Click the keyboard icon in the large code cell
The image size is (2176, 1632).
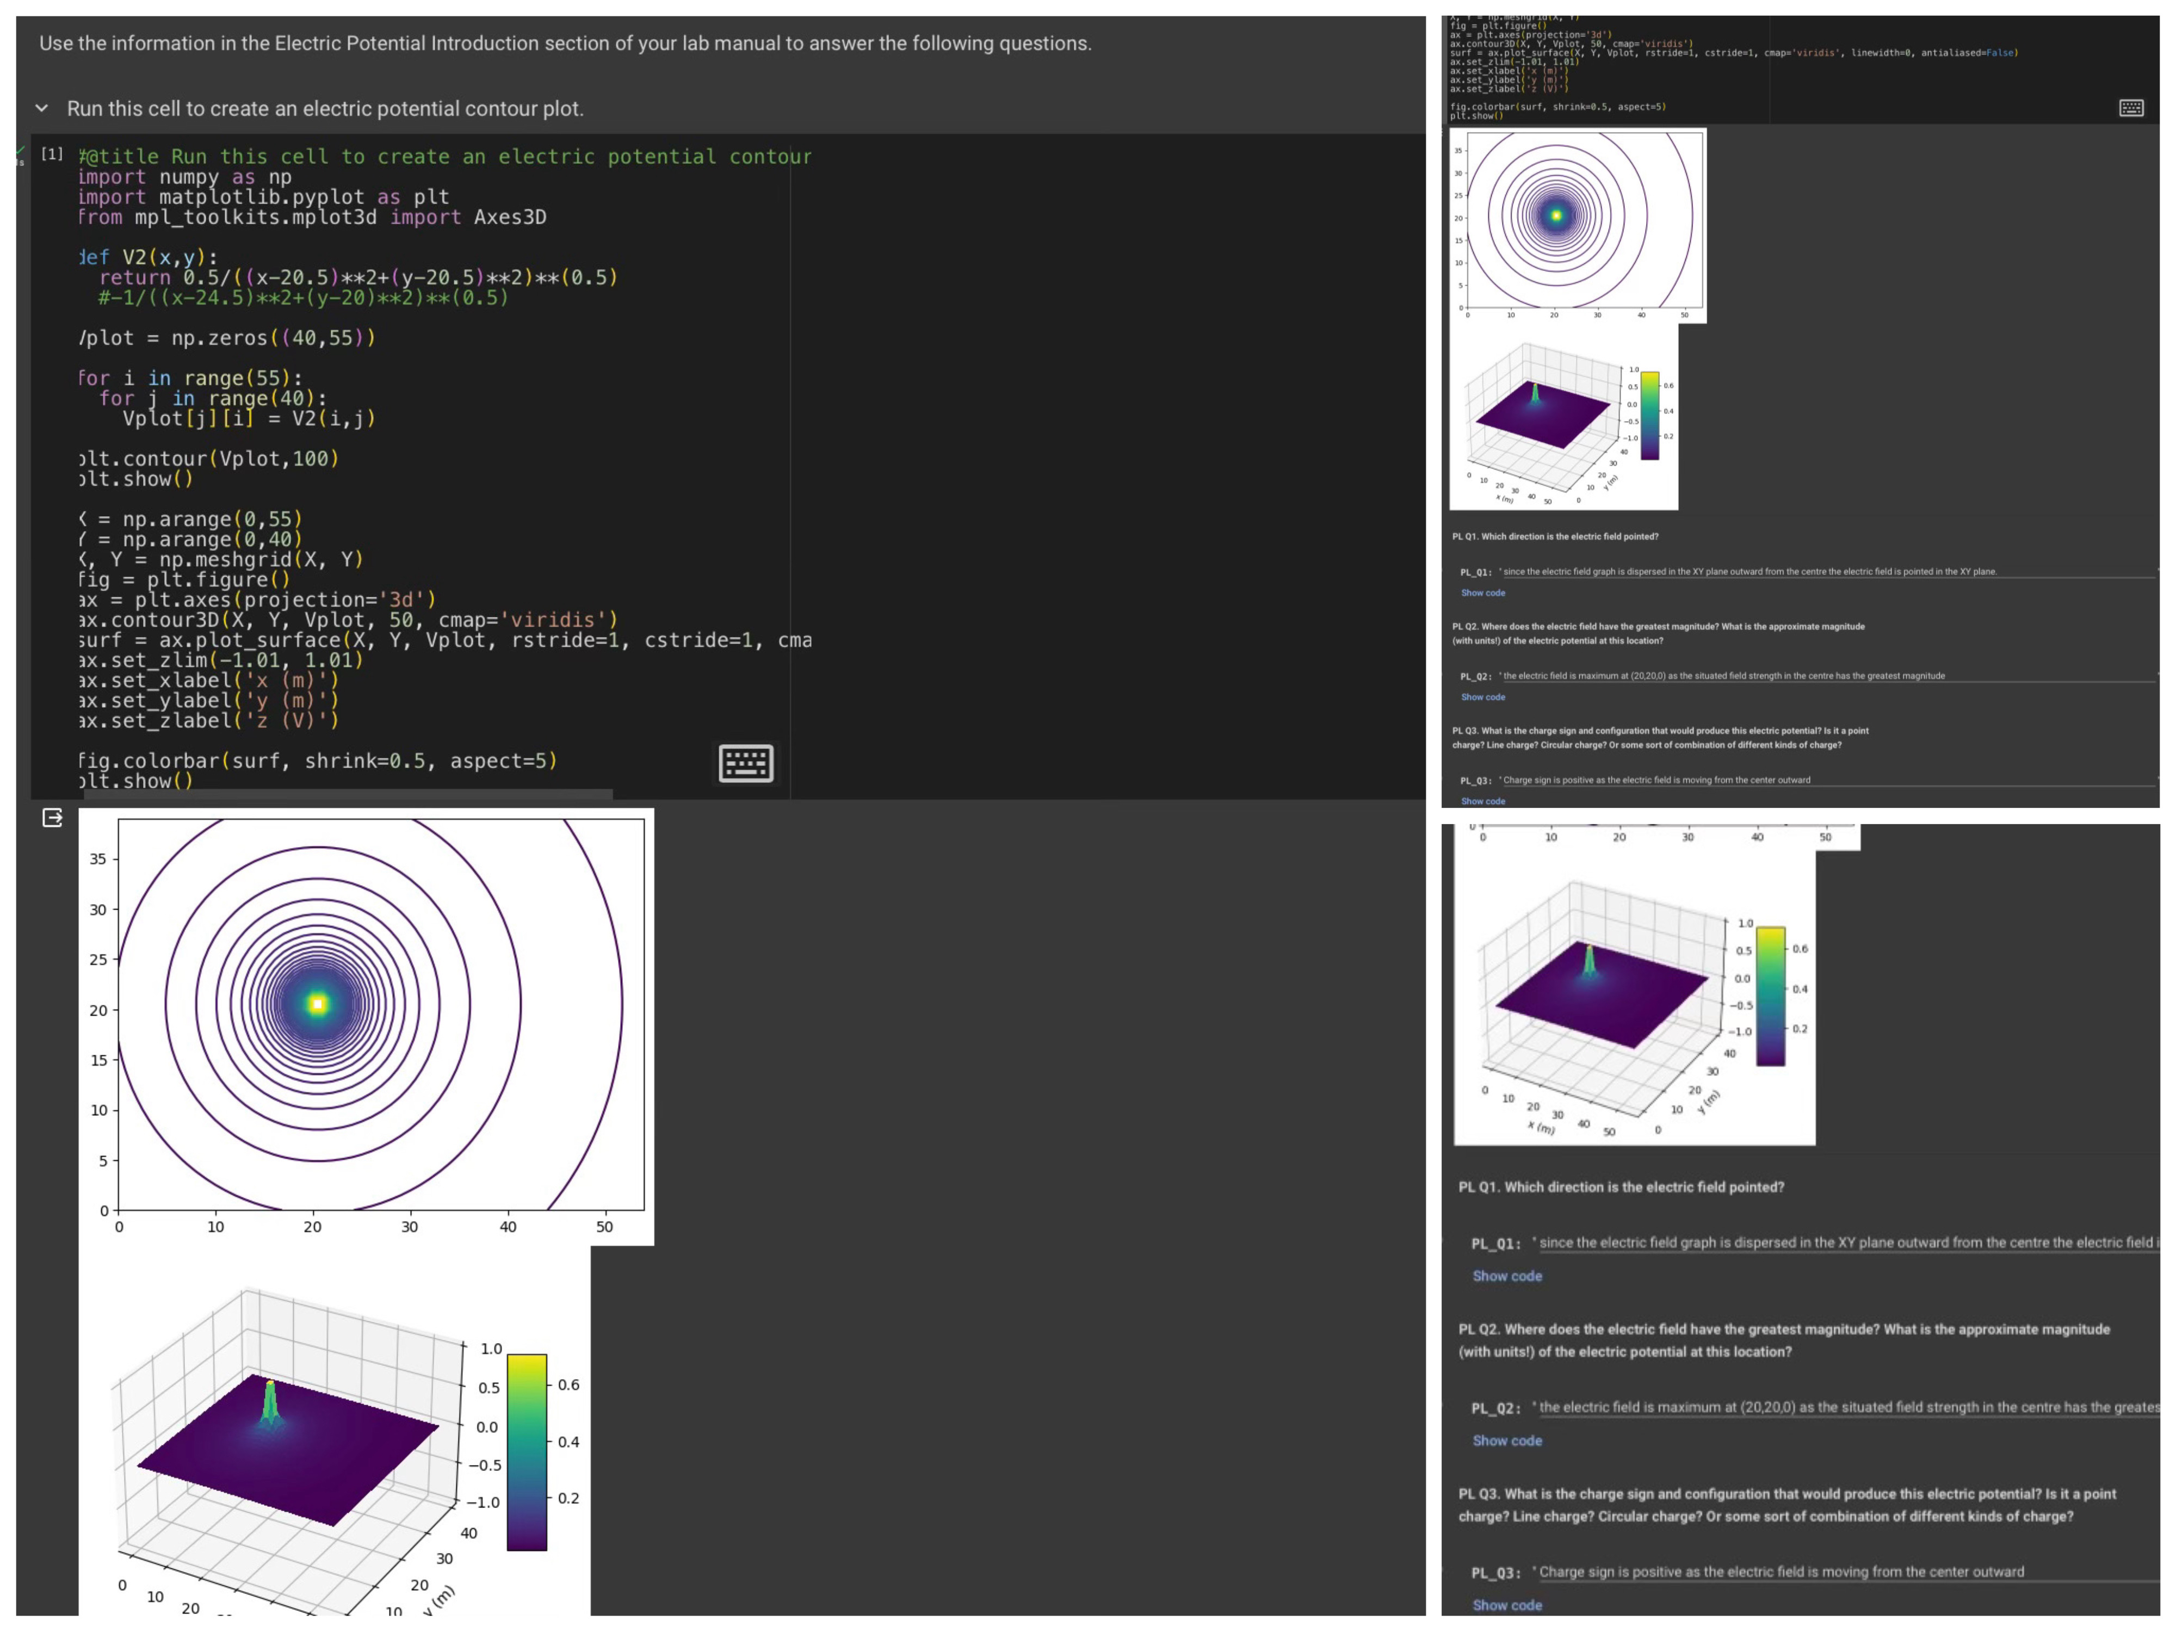(746, 763)
